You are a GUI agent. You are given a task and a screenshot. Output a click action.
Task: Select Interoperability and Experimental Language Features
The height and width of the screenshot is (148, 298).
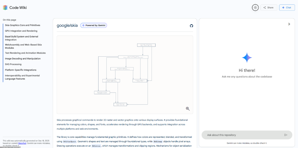(x=22, y=77)
